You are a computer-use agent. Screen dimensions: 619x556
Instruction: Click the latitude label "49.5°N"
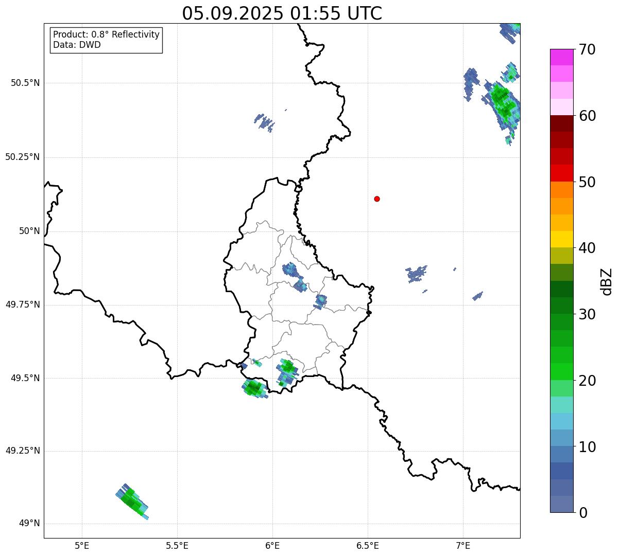click(25, 378)
